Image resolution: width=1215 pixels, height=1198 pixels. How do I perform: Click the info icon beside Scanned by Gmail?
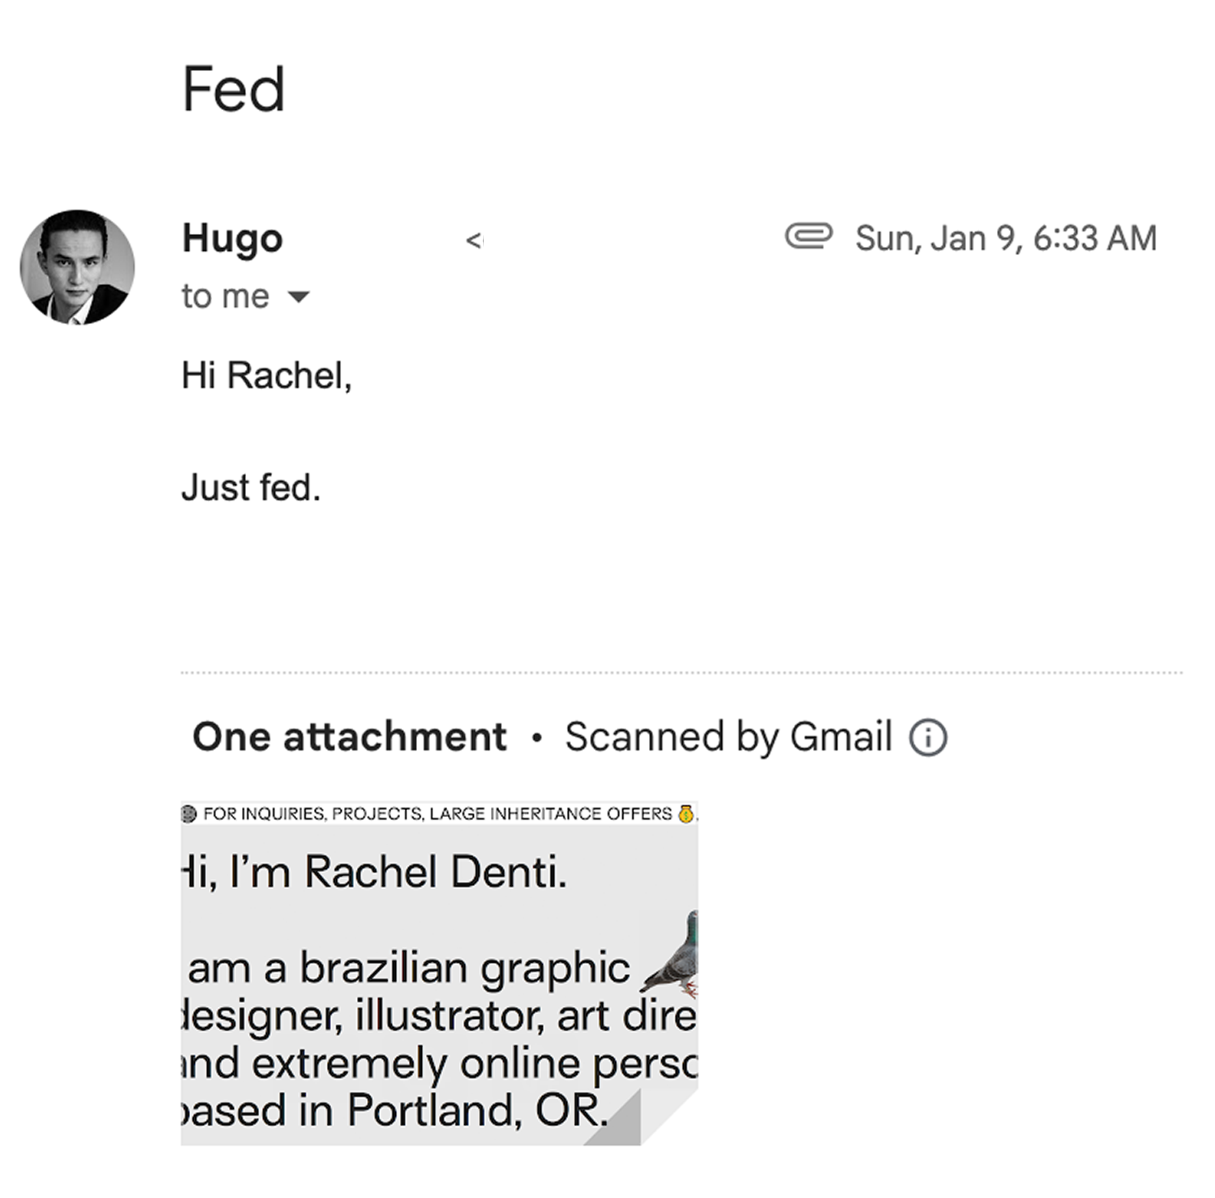click(x=928, y=738)
